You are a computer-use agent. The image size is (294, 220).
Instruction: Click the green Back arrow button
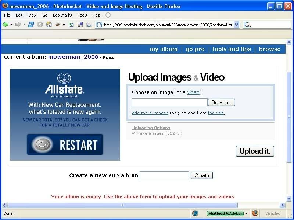pyautogui.click(x=6, y=25)
